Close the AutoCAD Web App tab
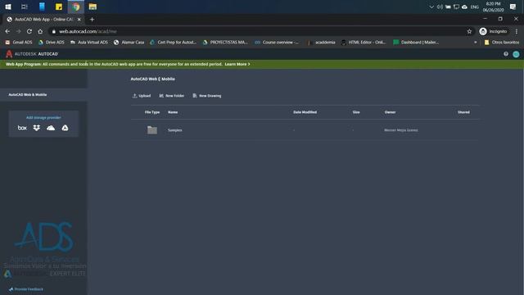Image resolution: width=524 pixels, height=295 pixels. pos(79,20)
